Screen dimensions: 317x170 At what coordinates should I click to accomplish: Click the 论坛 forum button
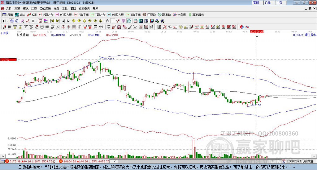[x=269, y=2]
